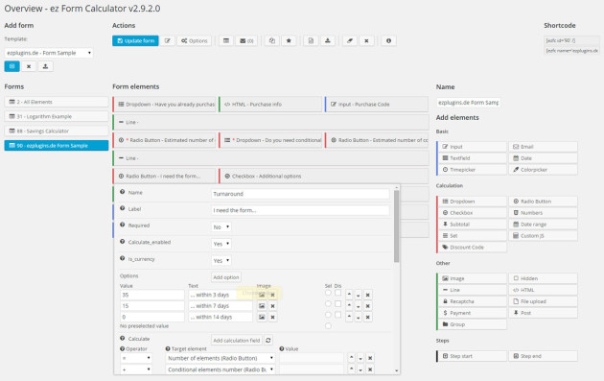Open 'Dropdown - Do you need conditional' element
This screenshot has width=604, height=381.
270,140
